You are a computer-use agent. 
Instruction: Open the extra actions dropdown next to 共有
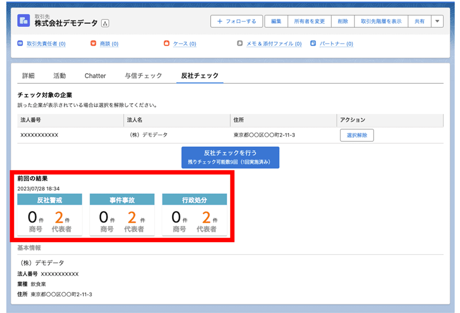point(437,21)
